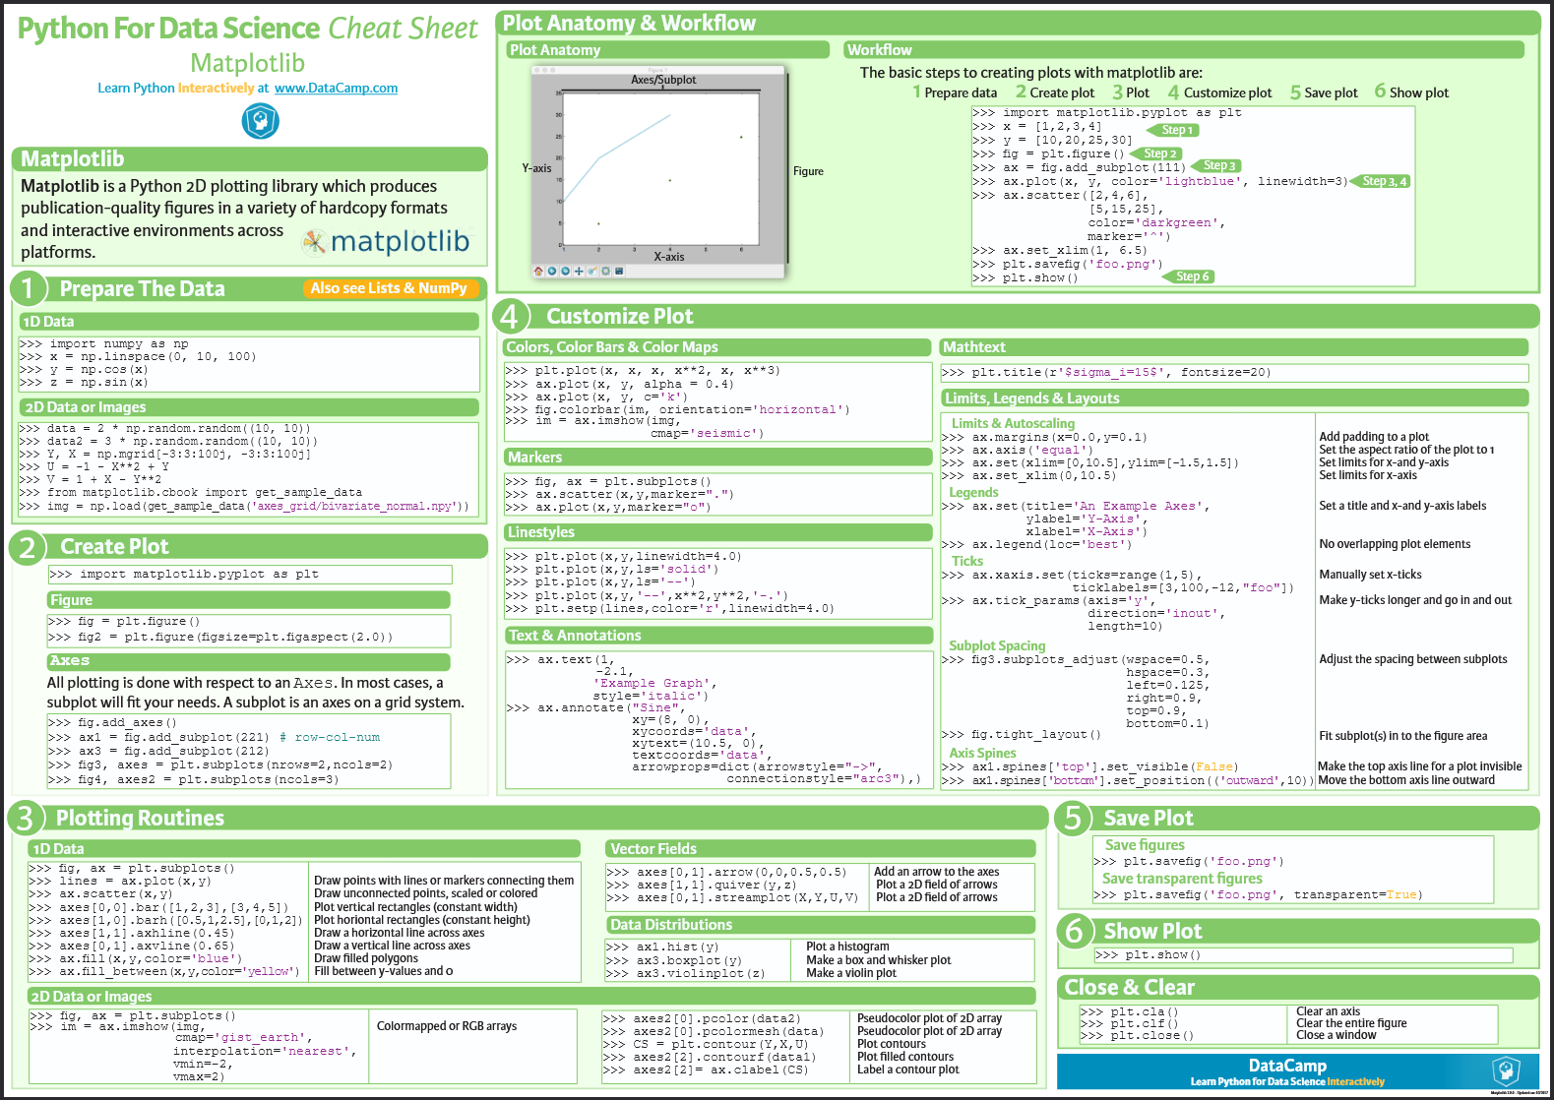Viewport: 1554px width, 1100px height.
Task: Click the "Save transparent figures" subheading
Action: (1182, 879)
